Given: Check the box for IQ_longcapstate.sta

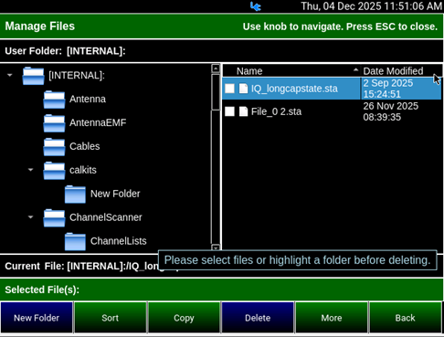Looking at the screenshot, I should [229, 89].
